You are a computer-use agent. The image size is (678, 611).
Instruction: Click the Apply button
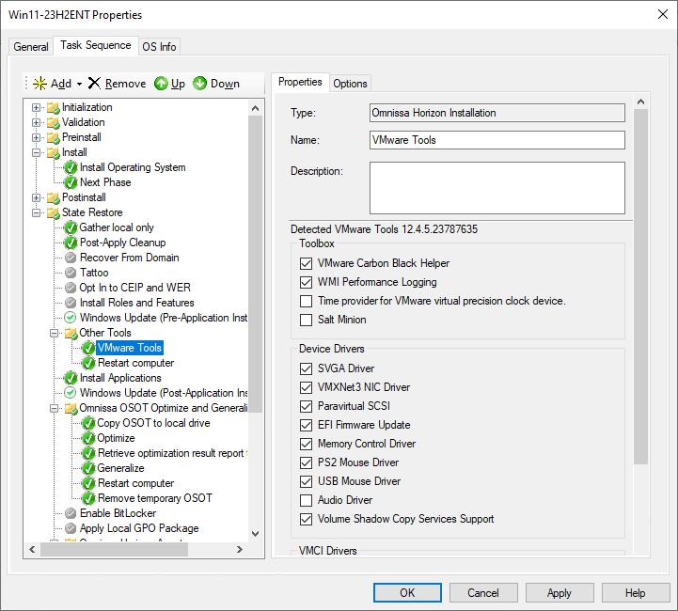point(559,593)
